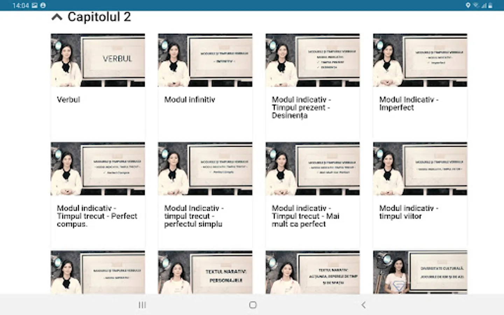Tap the image notification icon in status bar

pos(34,5)
